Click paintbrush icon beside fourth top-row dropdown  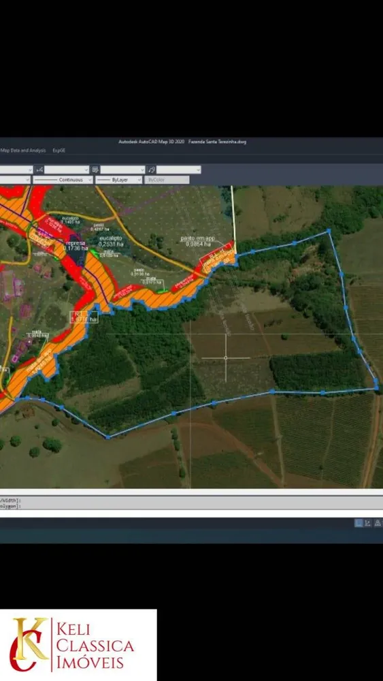[x=152, y=170]
